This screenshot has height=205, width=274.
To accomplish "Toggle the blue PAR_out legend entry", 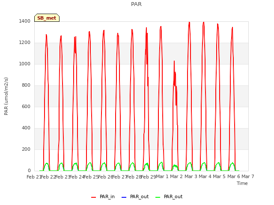I will 135,196.
